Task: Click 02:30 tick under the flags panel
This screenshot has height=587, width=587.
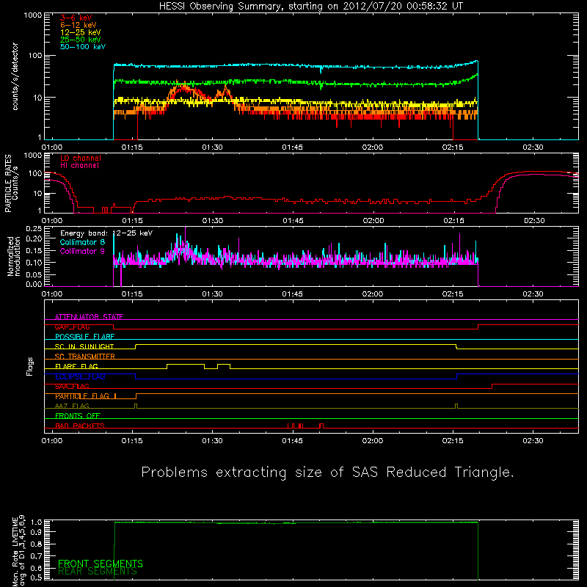Action: coord(533,441)
